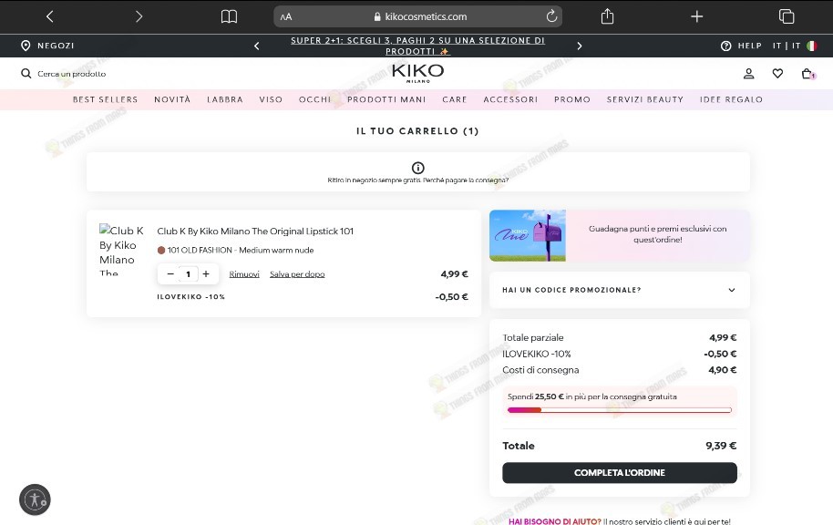The image size is (833, 525).
Task: Expand the Hai un codice promozionale section
Action: (620, 290)
